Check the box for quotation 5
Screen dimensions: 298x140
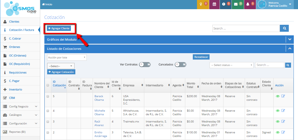(48, 96)
